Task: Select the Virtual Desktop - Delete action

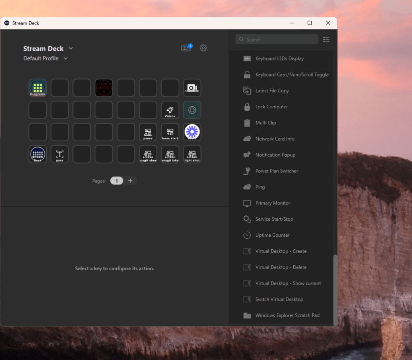Action: click(281, 267)
